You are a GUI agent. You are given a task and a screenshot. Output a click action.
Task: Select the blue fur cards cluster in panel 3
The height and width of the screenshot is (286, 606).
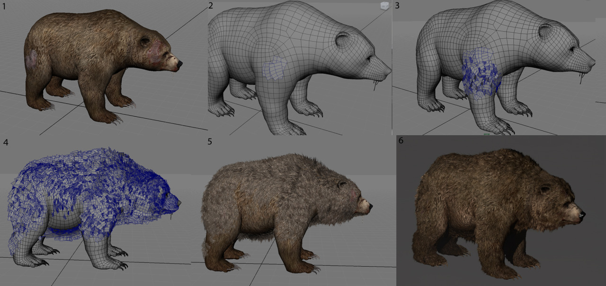(x=481, y=73)
